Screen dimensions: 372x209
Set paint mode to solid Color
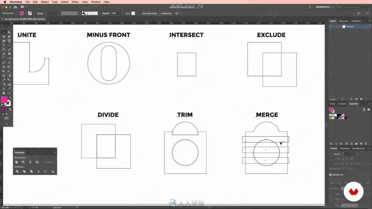(x=3, y=109)
